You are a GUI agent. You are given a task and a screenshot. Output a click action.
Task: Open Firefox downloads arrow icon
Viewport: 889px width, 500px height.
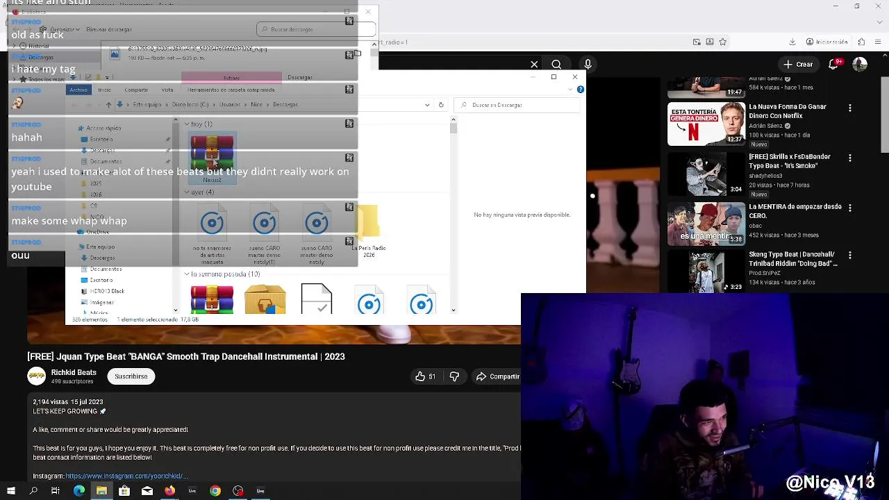(792, 42)
